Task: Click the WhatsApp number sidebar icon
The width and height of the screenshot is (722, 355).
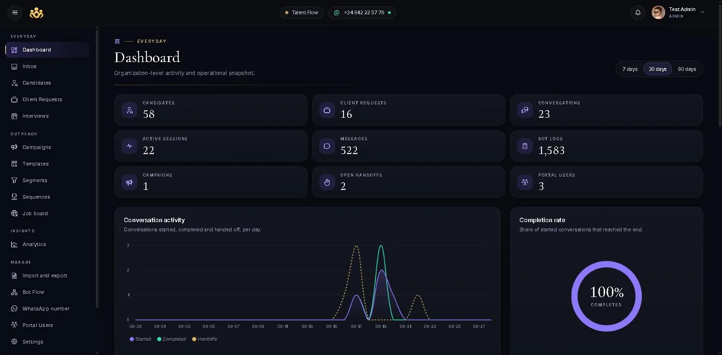Action: point(14,309)
